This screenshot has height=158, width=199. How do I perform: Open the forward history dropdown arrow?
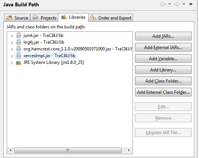click(184, 4)
